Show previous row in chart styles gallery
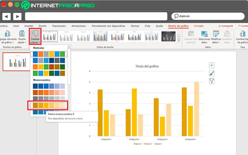This screenshot has height=155, width=248. [x=179, y=33]
